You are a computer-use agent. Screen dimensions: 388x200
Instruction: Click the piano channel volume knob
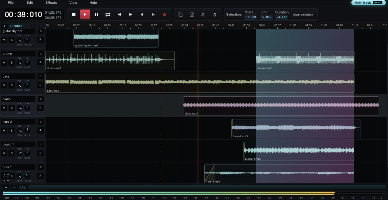(x=19, y=108)
